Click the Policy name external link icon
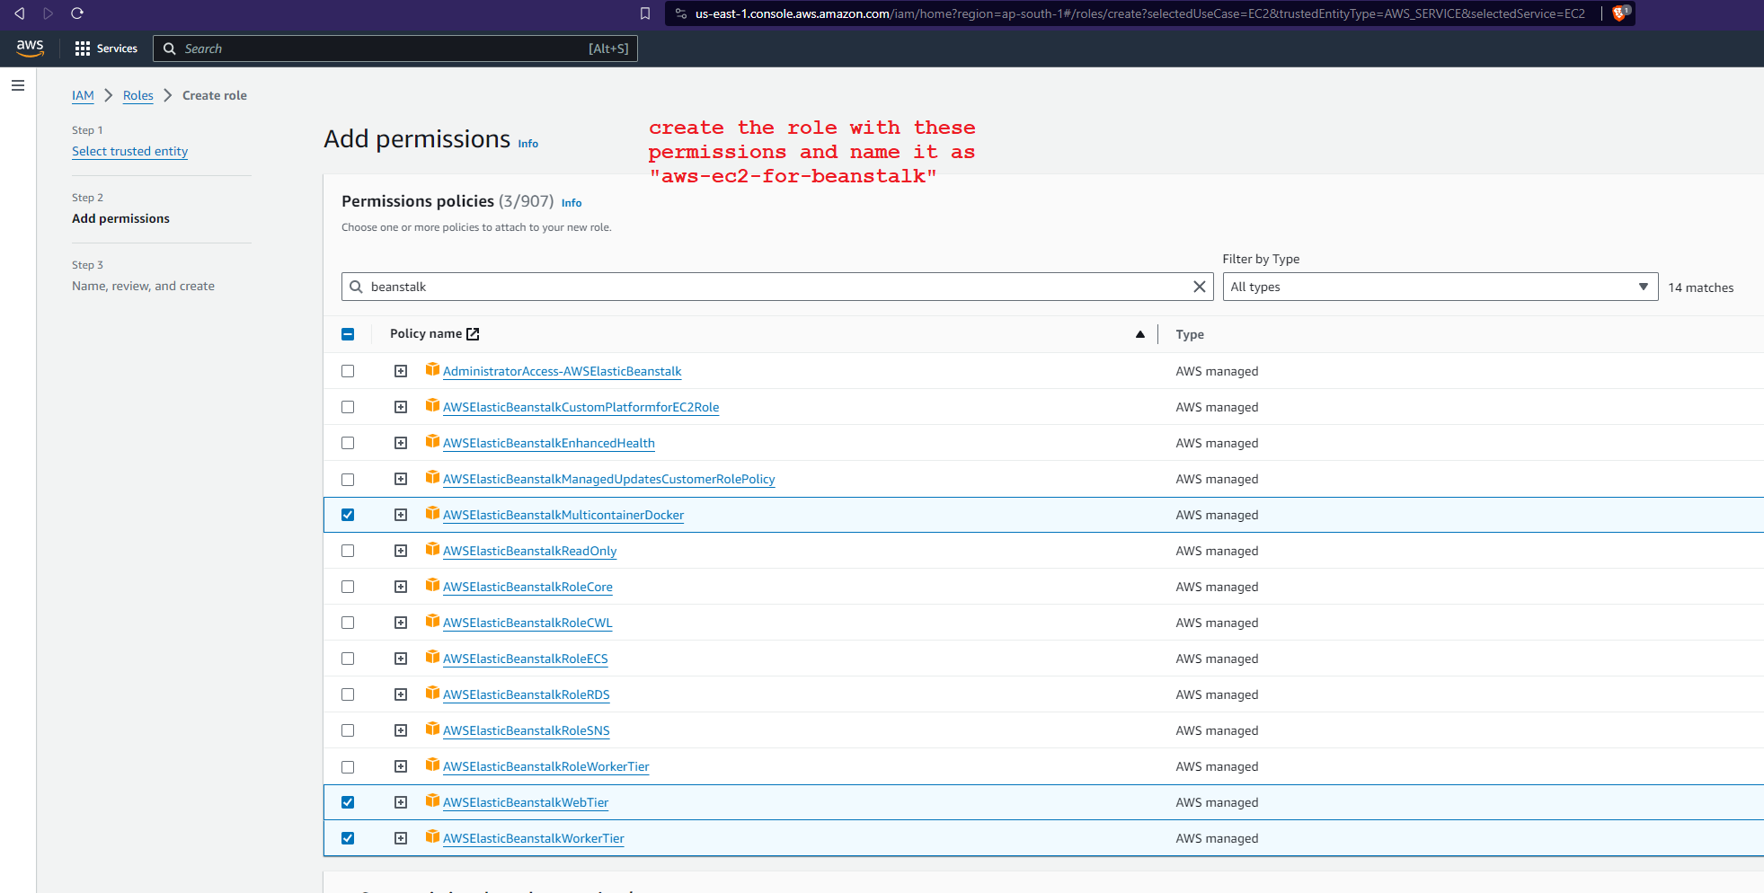 click(x=473, y=334)
